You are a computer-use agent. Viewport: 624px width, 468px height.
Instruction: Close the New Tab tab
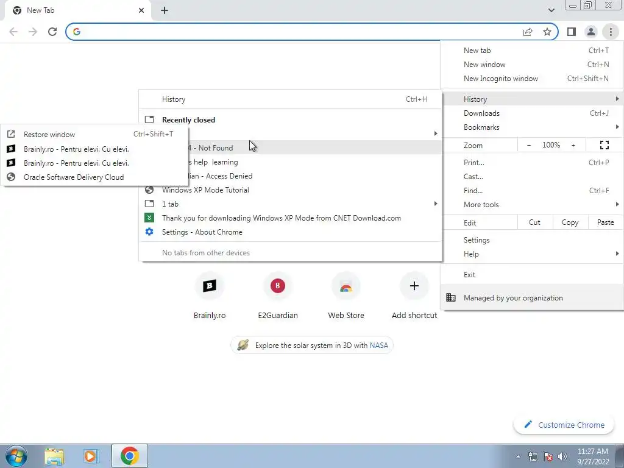[141, 10]
